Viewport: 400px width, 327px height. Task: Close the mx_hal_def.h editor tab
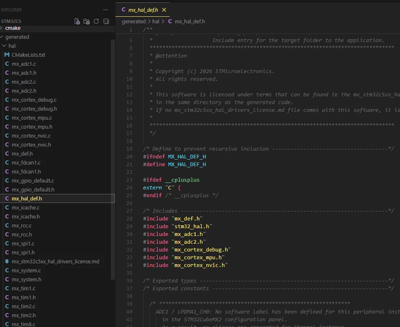(164, 10)
